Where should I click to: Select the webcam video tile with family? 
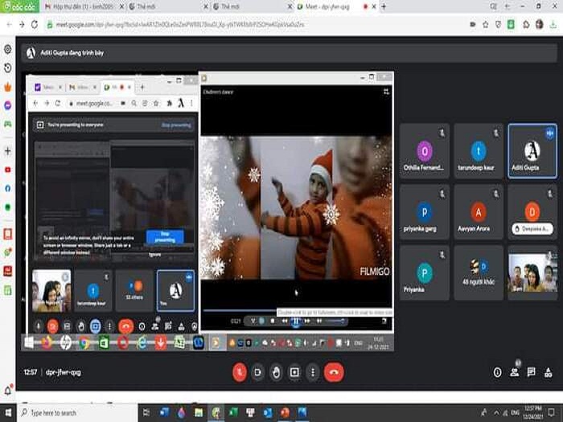532,272
